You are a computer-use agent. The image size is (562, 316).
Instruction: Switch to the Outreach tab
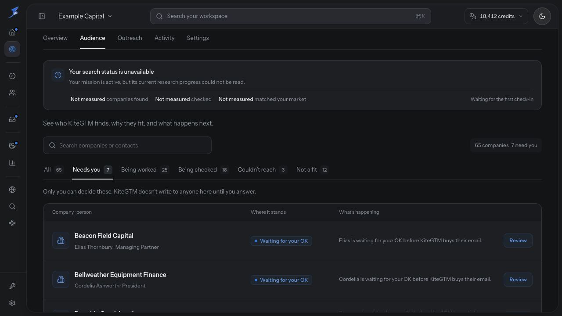pyautogui.click(x=130, y=38)
